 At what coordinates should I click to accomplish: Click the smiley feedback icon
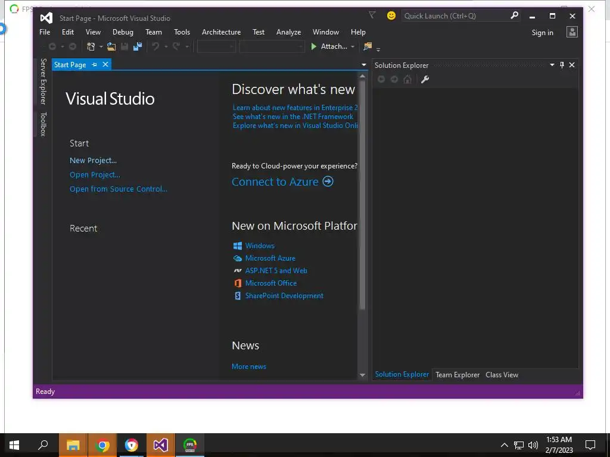(x=391, y=15)
